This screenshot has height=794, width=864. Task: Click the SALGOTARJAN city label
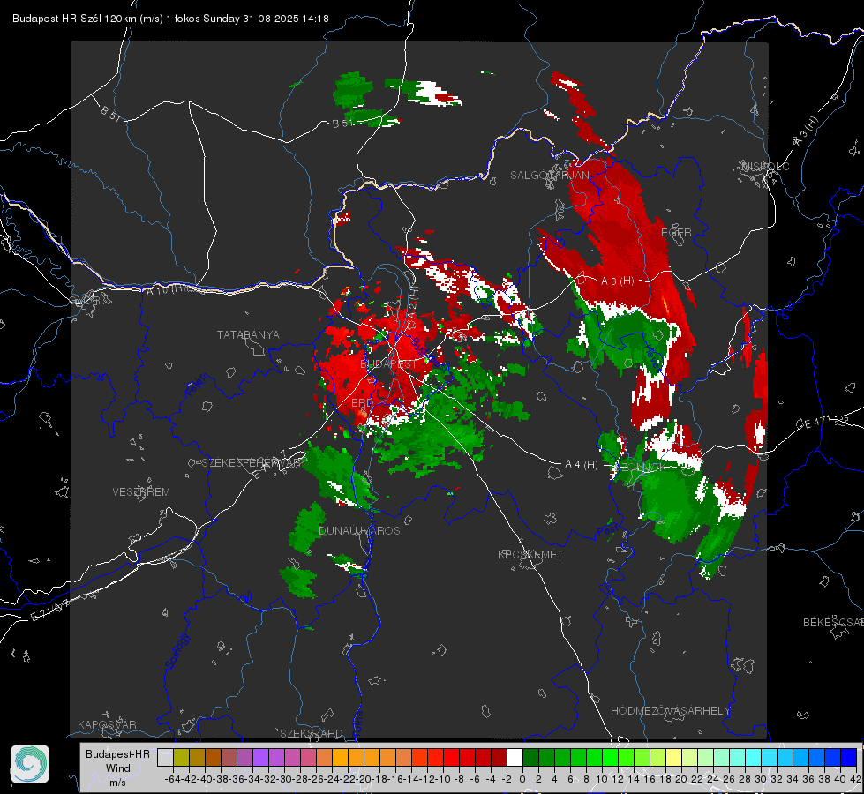[549, 176]
